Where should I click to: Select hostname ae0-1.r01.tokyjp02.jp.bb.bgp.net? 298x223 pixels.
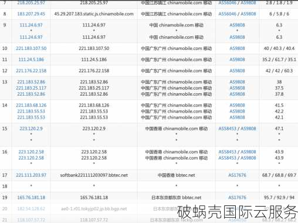(x=94, y=209)
